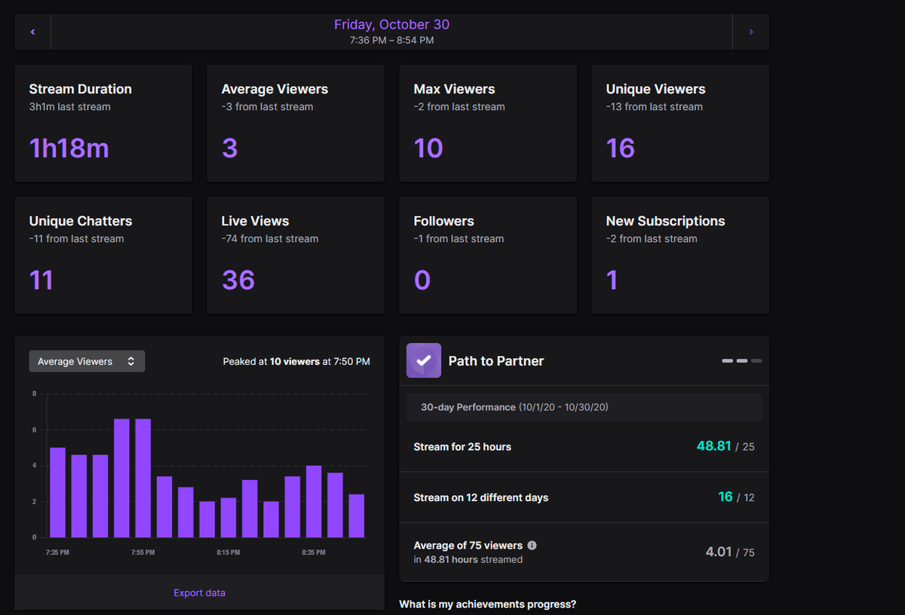Click the 30-day Performance date range row

click(x=584, y=407)
